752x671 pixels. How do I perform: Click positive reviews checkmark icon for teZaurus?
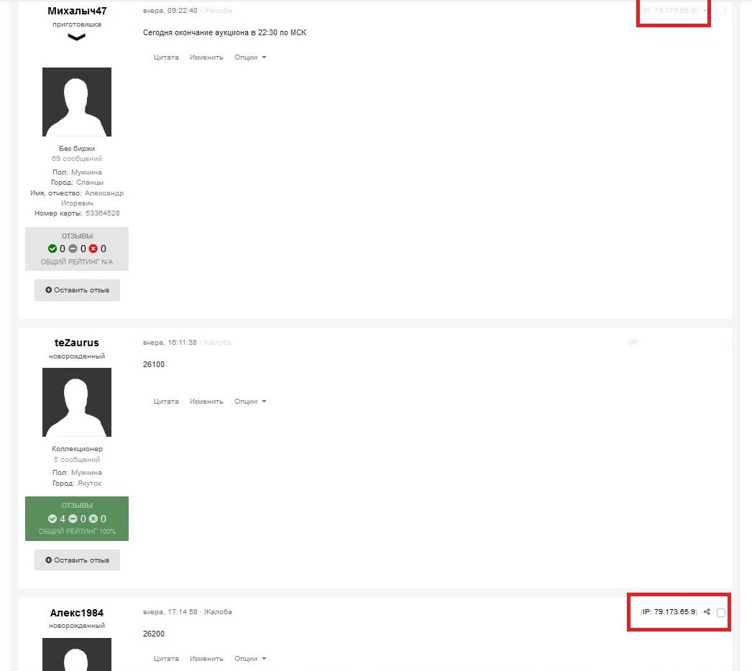(x=52, y=519)
